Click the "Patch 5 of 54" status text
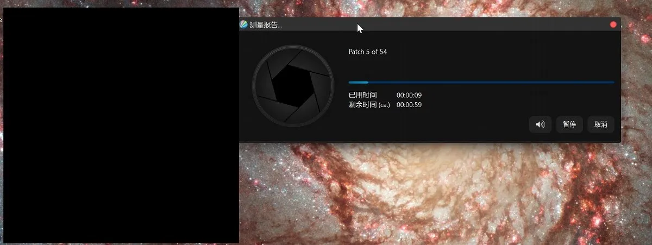Screen dimensions: 652x245 [x=368, y=52]
